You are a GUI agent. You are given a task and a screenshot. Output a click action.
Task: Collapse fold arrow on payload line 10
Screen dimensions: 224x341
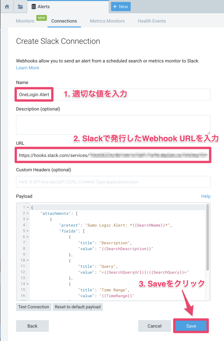(28, 260)
